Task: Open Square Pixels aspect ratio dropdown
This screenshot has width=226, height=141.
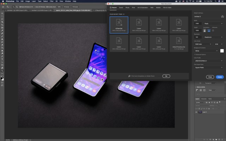Action: 209,67
